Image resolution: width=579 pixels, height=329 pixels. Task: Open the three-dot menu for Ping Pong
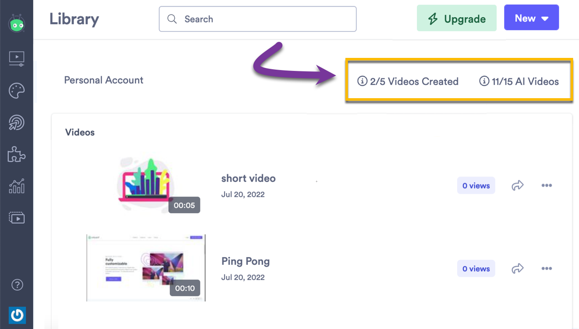547,268
